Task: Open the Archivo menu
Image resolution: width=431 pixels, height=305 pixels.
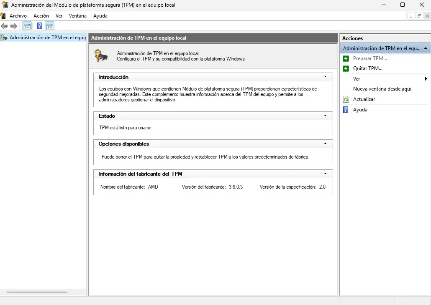Action: click(x=18, y=16)
